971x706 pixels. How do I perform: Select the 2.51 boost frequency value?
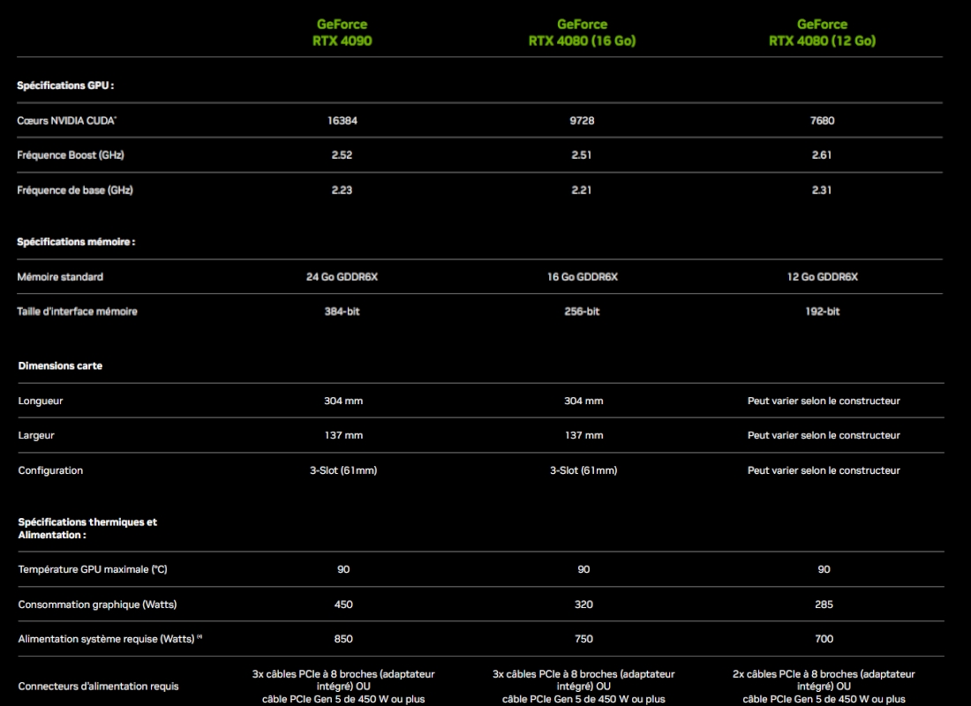[582, 155]
